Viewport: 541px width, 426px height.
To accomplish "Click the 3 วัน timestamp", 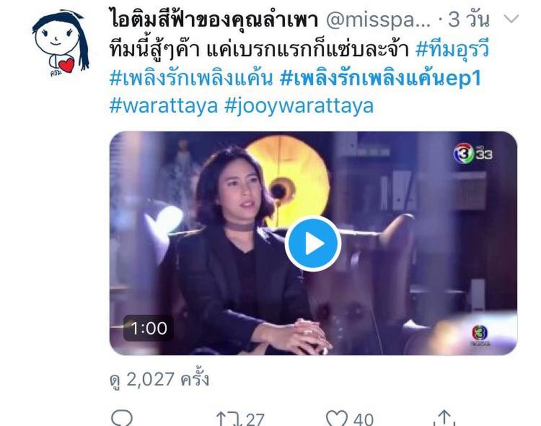I will 469,20.
